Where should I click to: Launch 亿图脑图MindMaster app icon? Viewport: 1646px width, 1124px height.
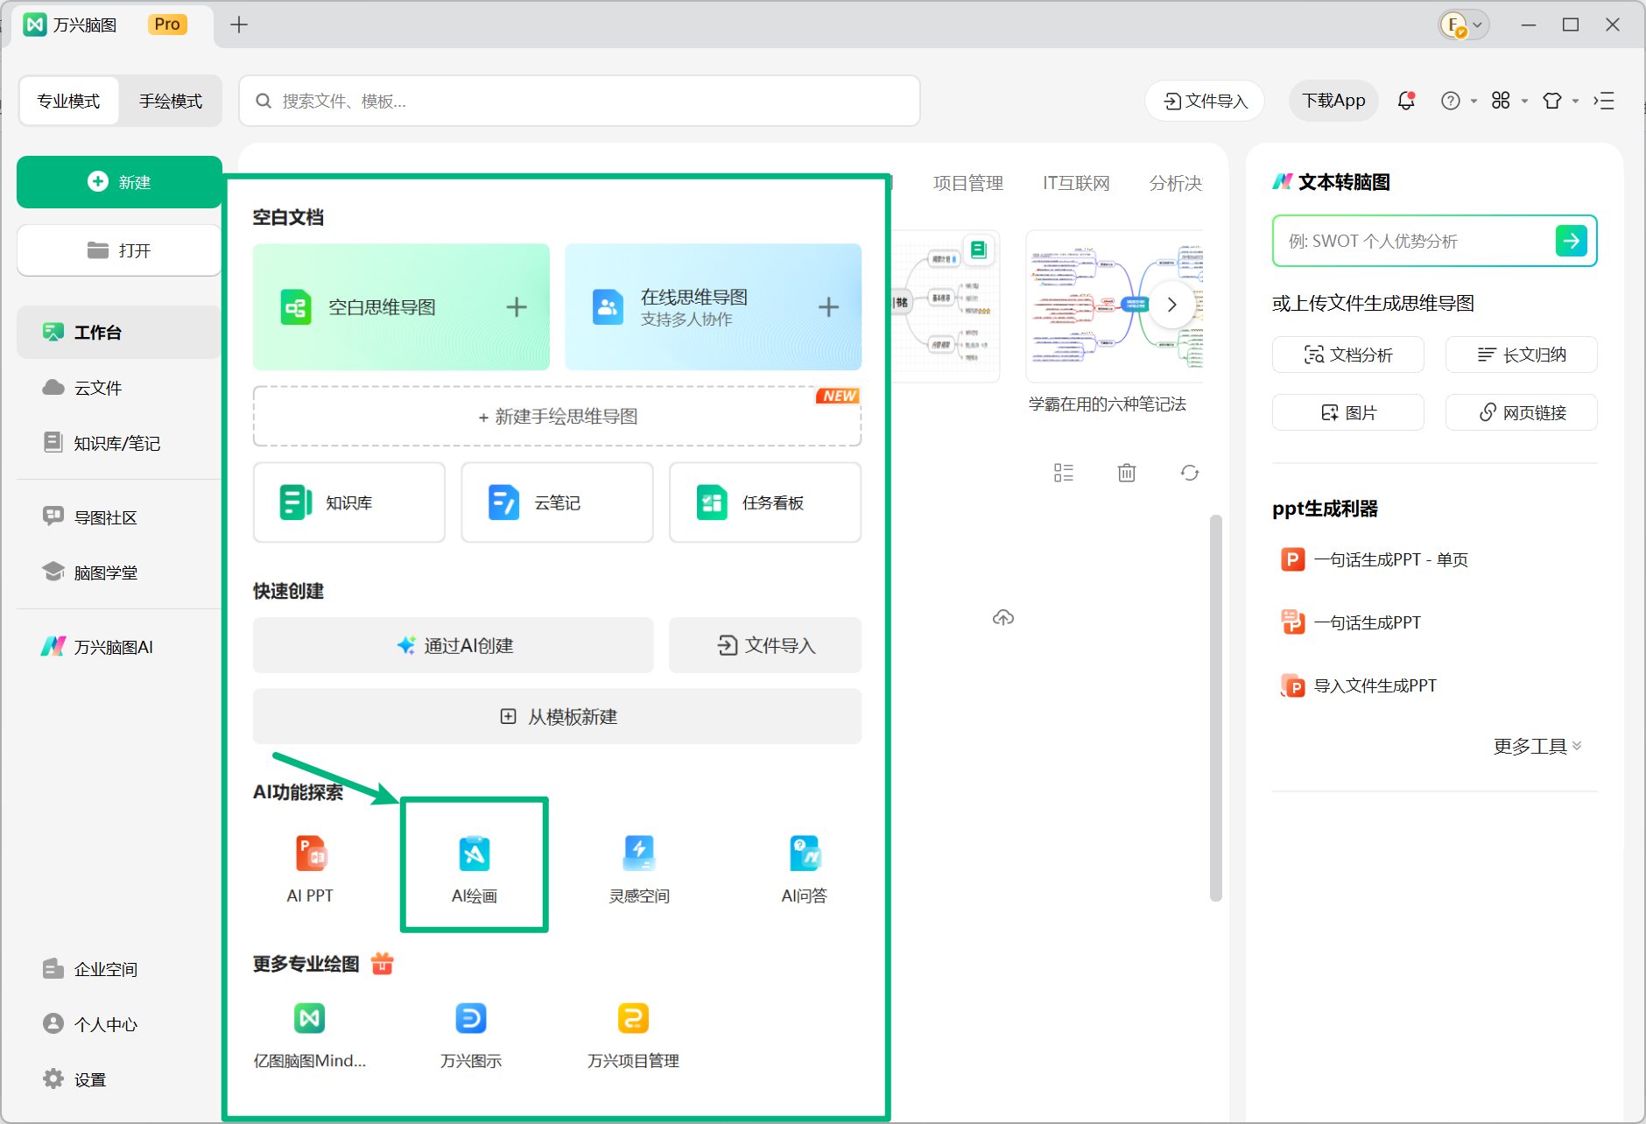coord(310,1018)
